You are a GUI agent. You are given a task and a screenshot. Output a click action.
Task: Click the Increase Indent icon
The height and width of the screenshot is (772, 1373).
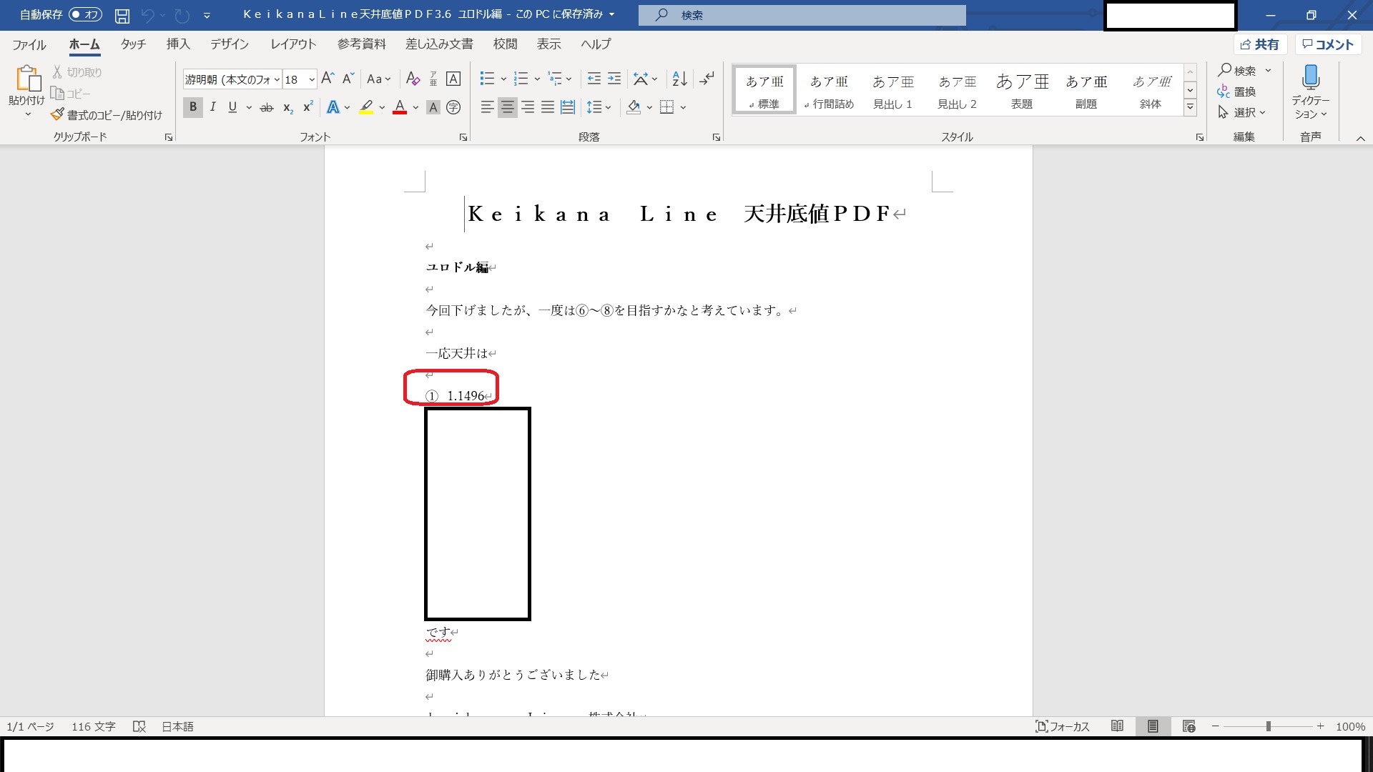tap(614, 79)
